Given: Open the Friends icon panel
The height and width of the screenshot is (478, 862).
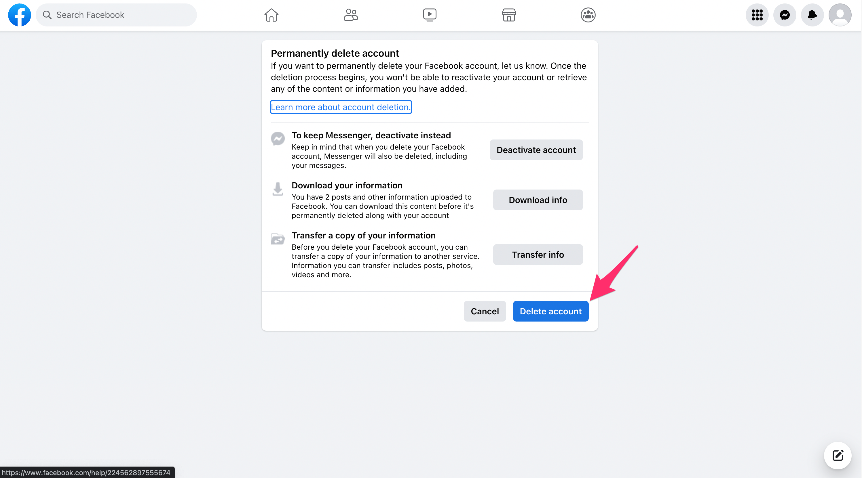Looking at the screenshot, I should pos(351,15).
